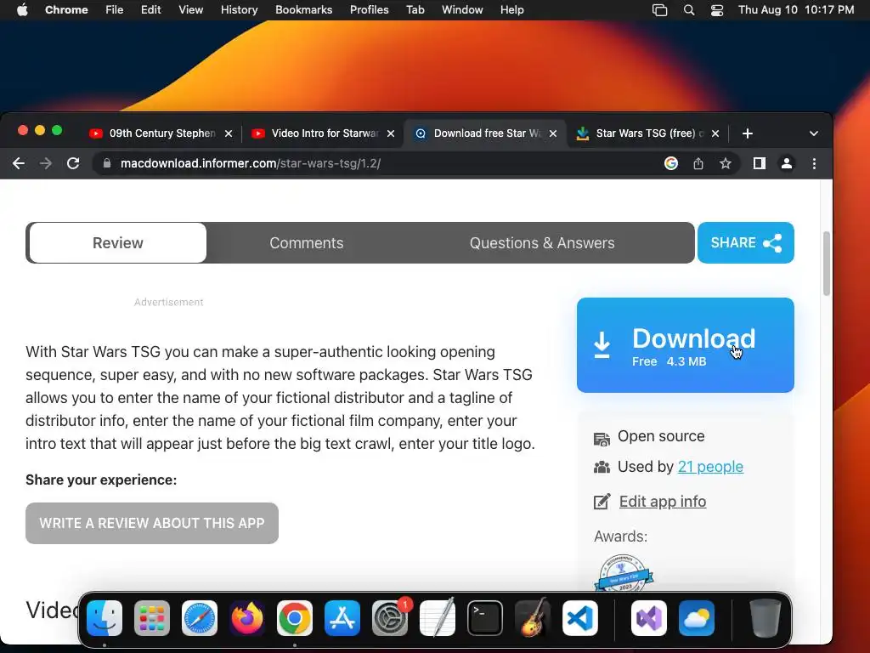
Task: Open Google icon in address bar
Action: click(671, 163)
